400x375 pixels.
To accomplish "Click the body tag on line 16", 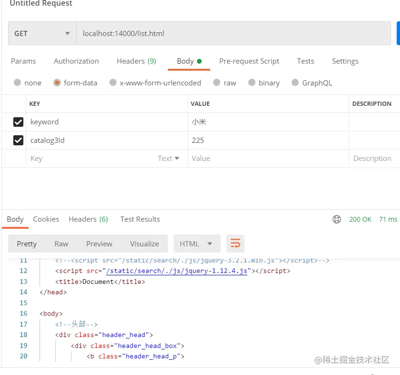I will click(x=51, y=313).
